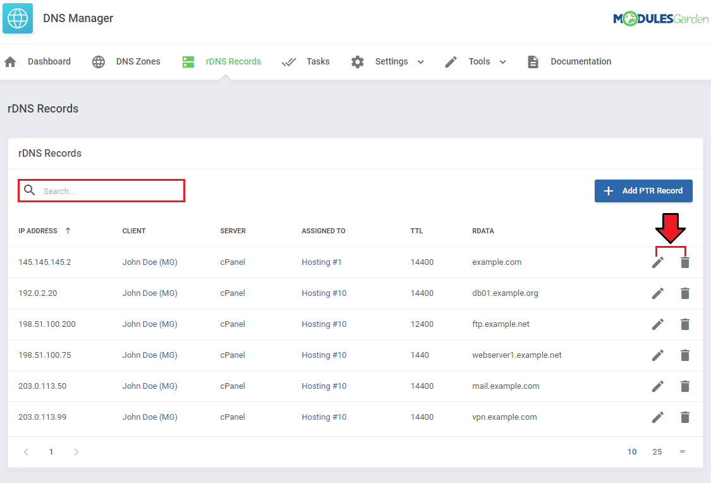The image size is (711, 483).
Task: Click the 203.0.113.50 IP address cell
Action: (x=42, y=386)
